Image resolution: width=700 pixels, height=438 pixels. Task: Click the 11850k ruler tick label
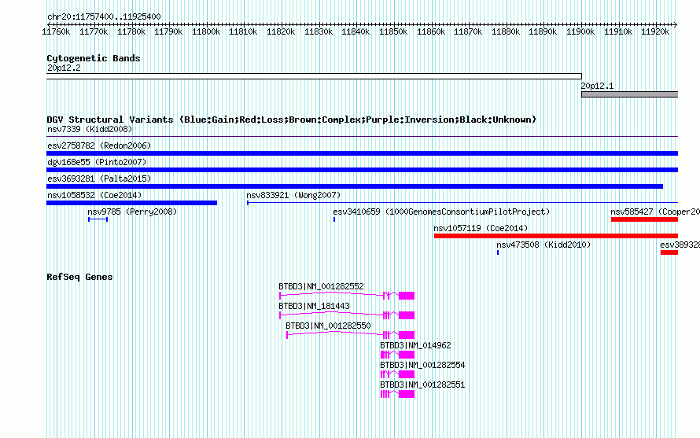(x=392, y=31)
